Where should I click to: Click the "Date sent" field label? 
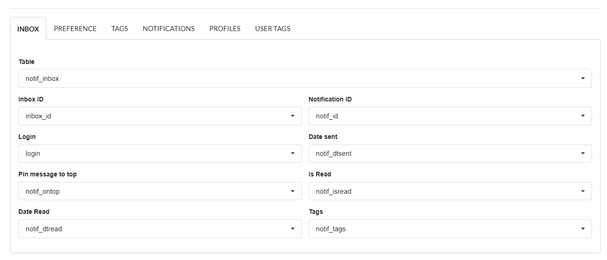[323, 137]
